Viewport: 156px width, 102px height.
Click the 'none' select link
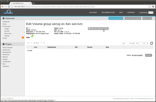pyautogui.click(x=135, y=55)
